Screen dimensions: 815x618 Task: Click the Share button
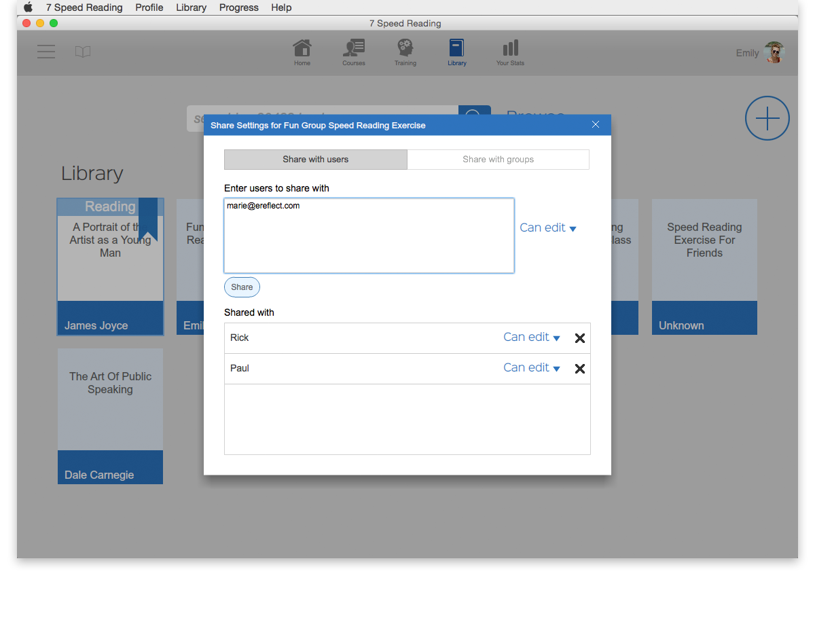242,287
